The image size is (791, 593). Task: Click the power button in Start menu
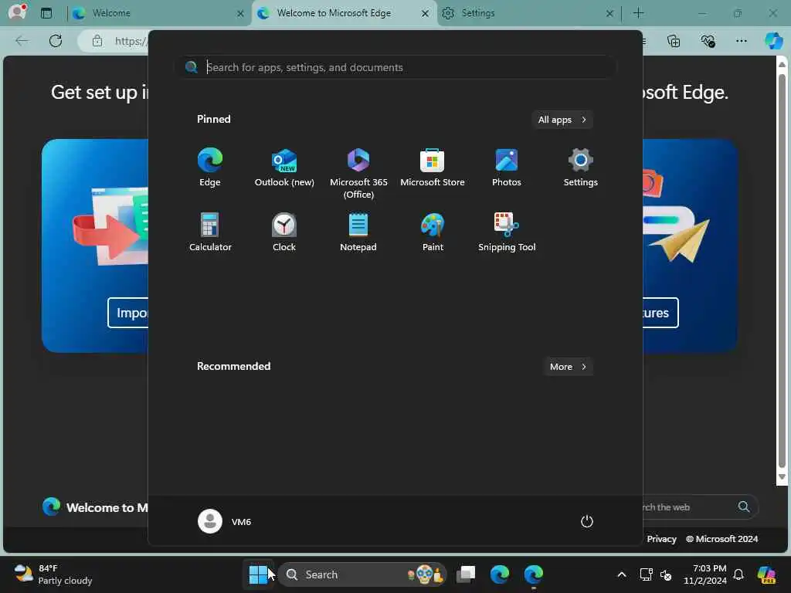(x=587, y=521)
